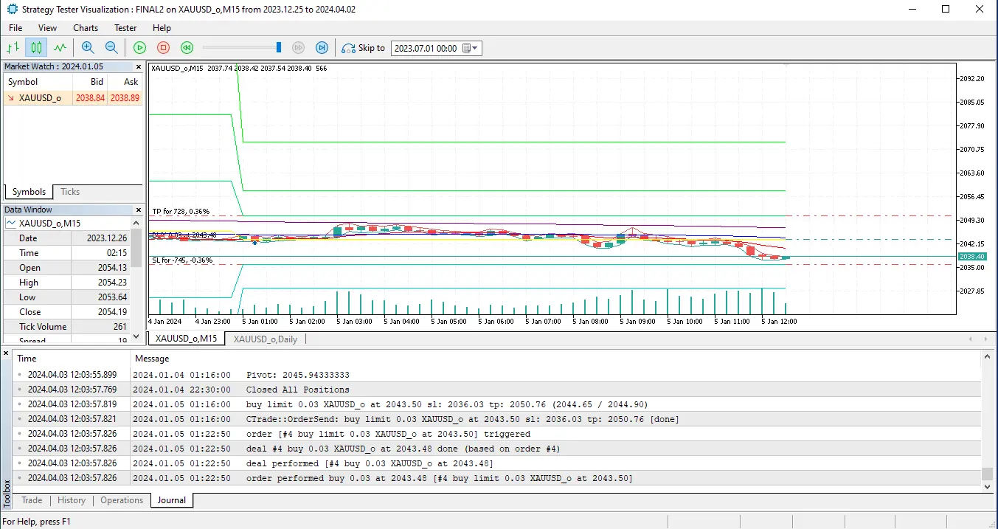998x529 pixels.
Task: Open the File menu
Action: [15, 28]
